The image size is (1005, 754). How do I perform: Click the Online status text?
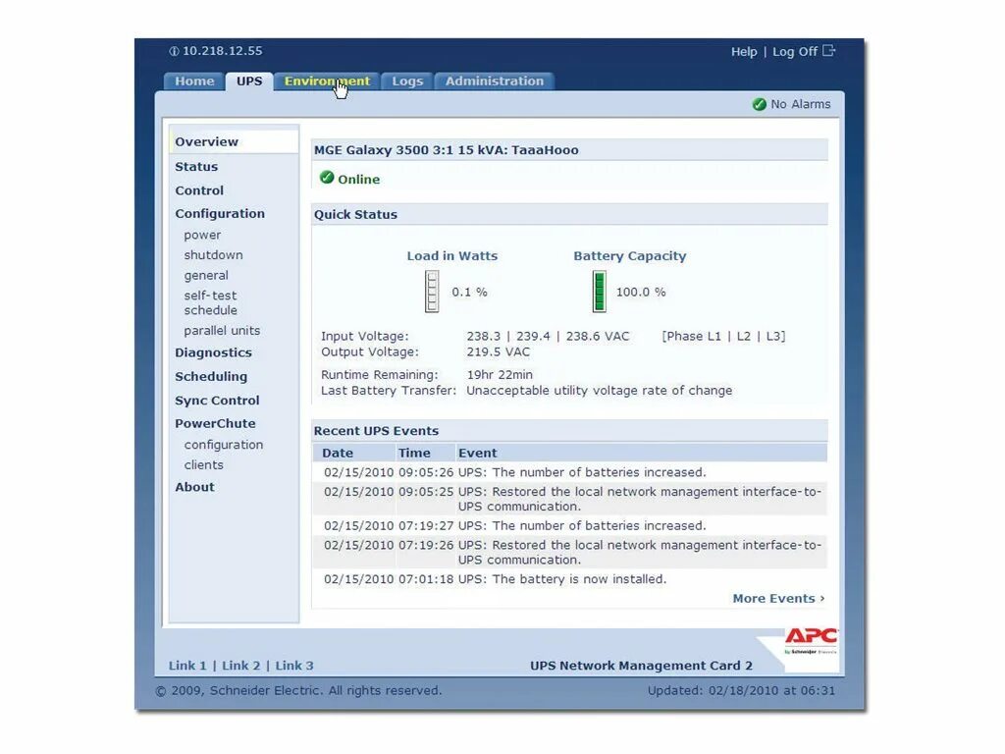click(359, 180)
